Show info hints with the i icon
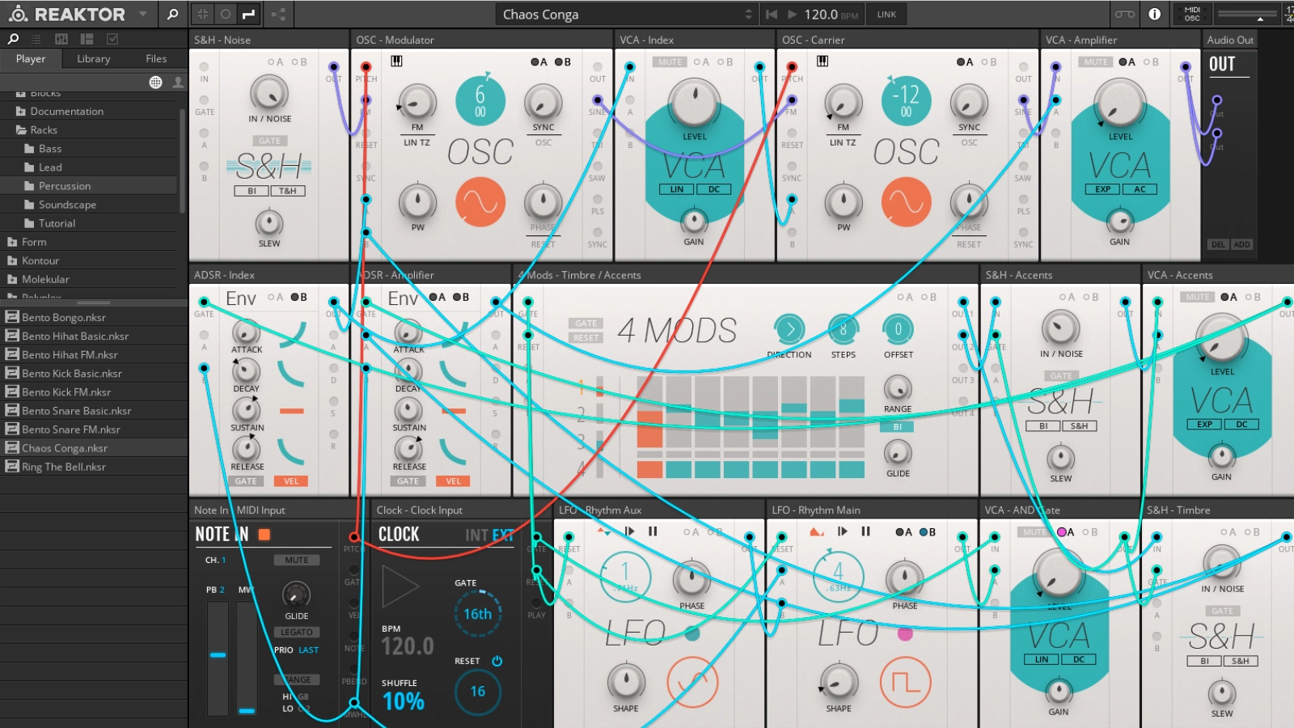1294x728 pixels. 1155,14
